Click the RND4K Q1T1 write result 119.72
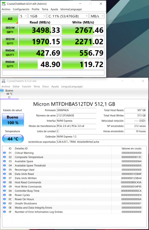 83,64
